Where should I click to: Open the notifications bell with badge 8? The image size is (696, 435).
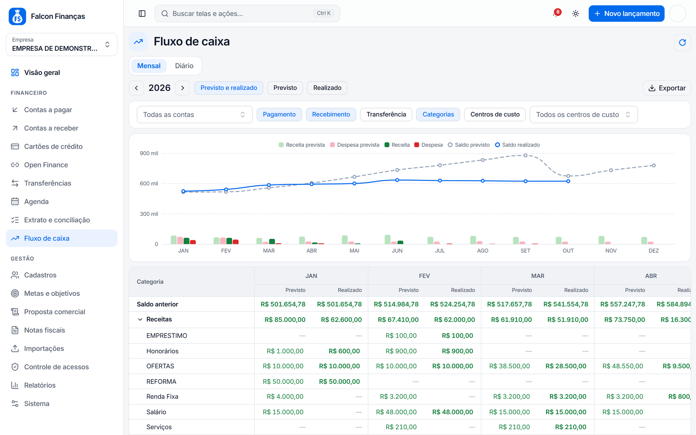(x=556, y=13)
